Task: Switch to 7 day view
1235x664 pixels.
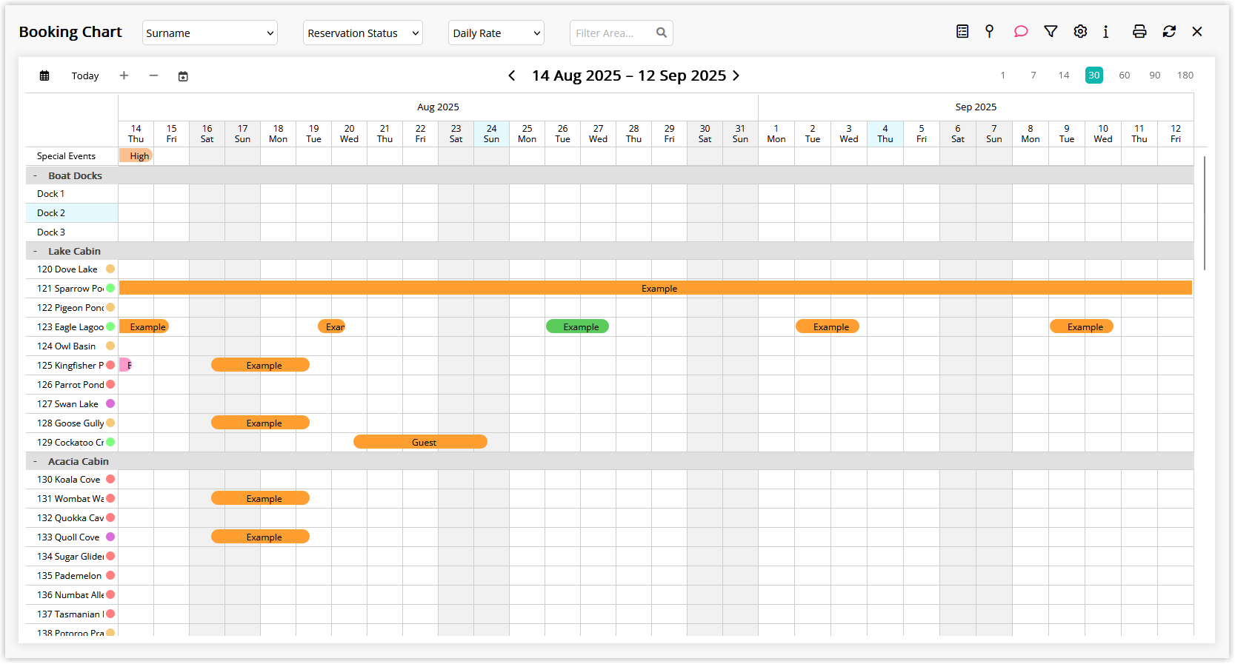Action: [1033, 75]
